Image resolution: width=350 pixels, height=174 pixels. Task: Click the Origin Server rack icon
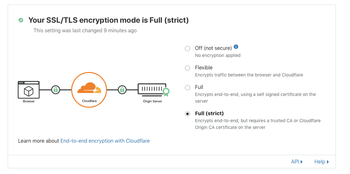click(x=151, y=89)
